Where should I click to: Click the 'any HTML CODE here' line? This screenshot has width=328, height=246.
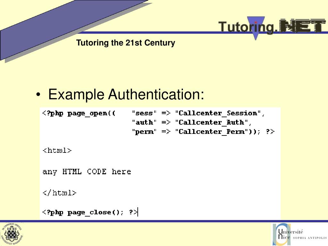pyautogui.click(x=86, y=172)
